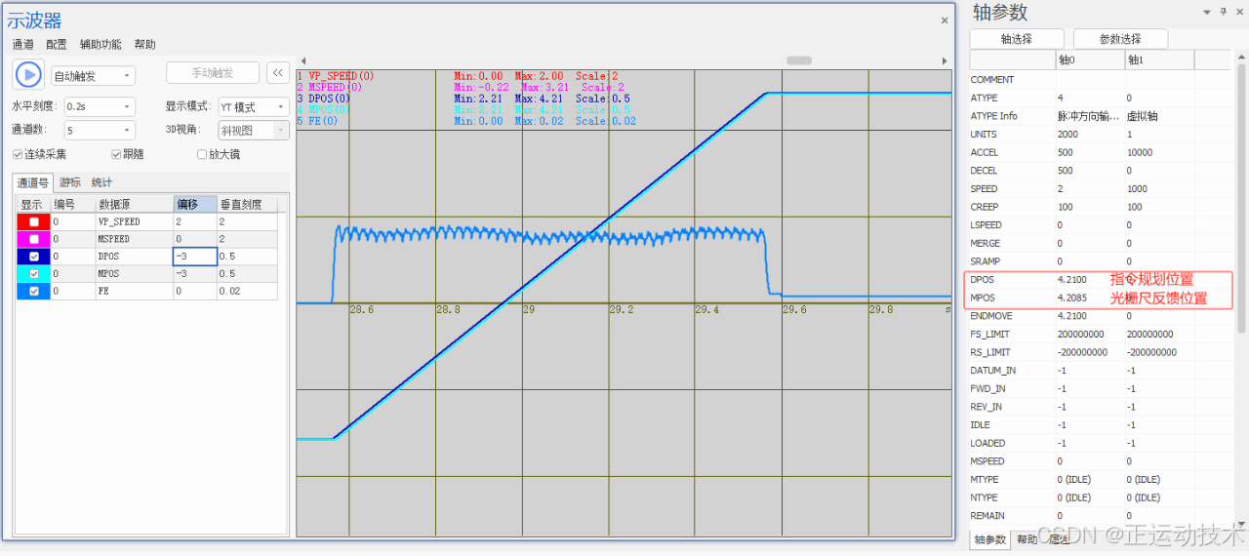
Task: Click the FS_LIMIT value 200000000 for axis 0
Action: (x=1090, y=334)
